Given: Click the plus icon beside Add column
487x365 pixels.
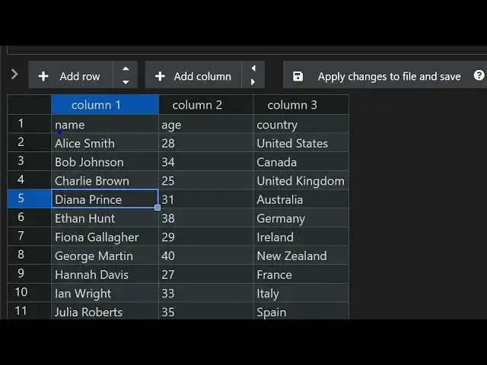Looking at the screenshot, I should [x=160, y=76].
